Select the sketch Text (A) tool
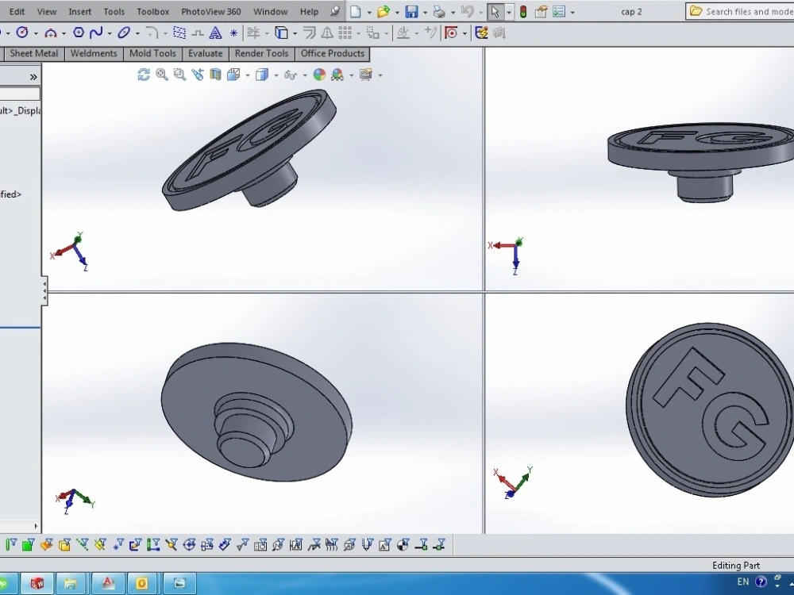Screen dimensions: 794x595 coord(216,33)
